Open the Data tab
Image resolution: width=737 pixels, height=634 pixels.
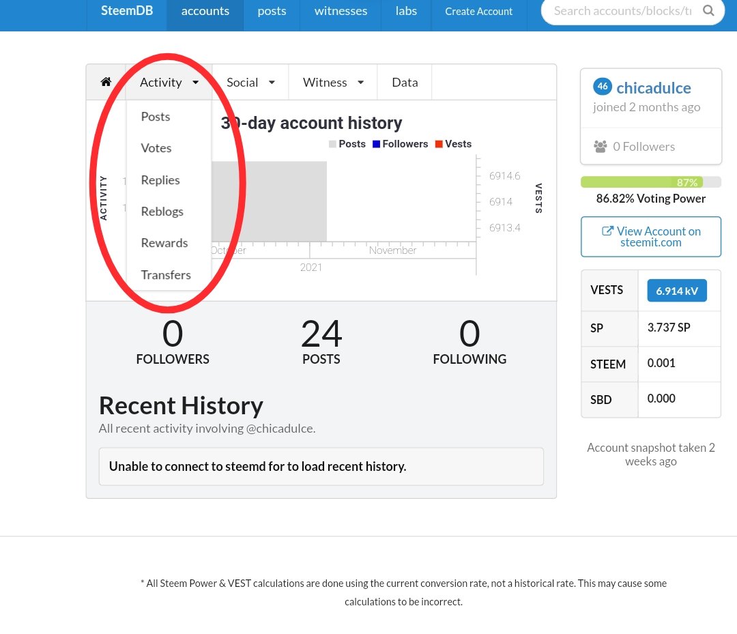(405, 83)
